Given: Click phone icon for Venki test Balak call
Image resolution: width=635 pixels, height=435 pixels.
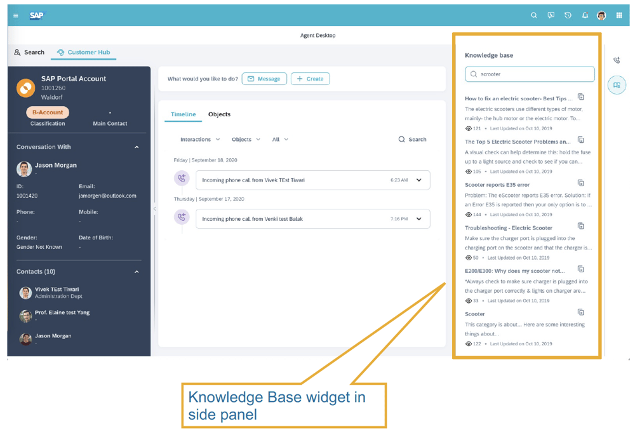Looking at the screenshot, I should point(182,217).
